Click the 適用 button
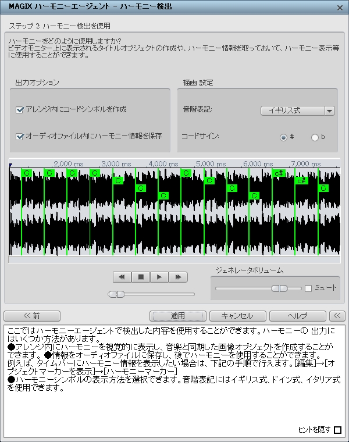 [178, 316]
